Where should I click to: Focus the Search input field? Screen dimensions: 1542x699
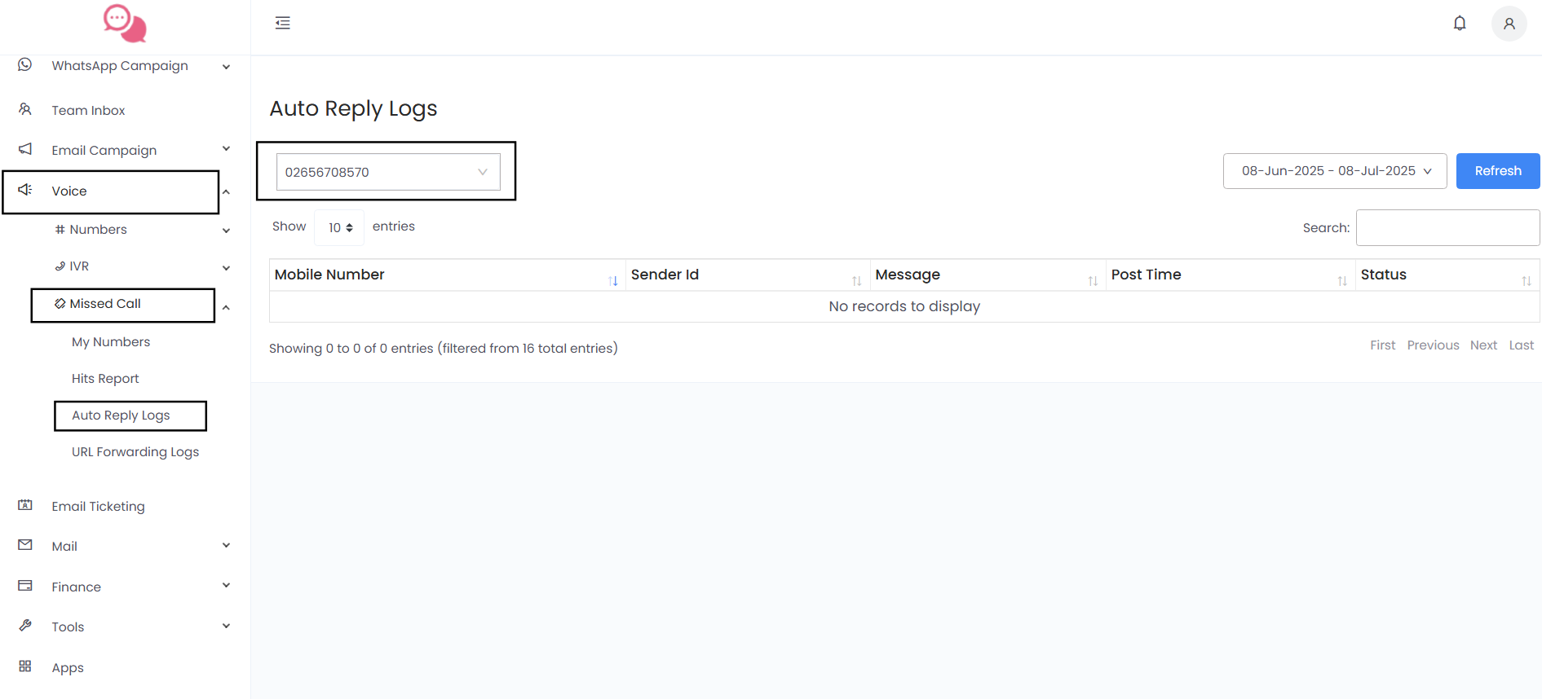1447,228
